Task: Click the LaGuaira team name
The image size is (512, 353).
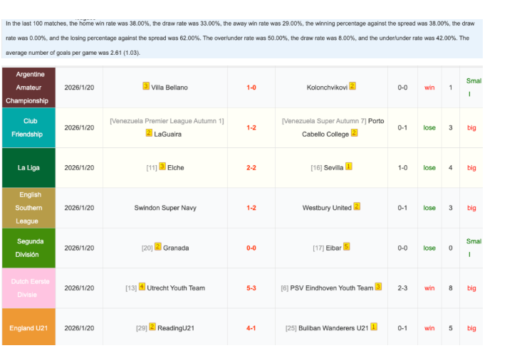Action: pos(169,133)
